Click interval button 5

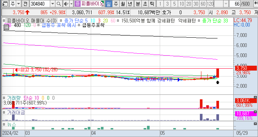pyautogui.click(x=174, y=4)
